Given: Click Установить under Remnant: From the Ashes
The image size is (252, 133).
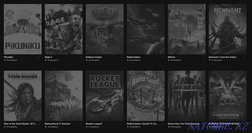Looking at the screenshot, I should pos(215,60).
